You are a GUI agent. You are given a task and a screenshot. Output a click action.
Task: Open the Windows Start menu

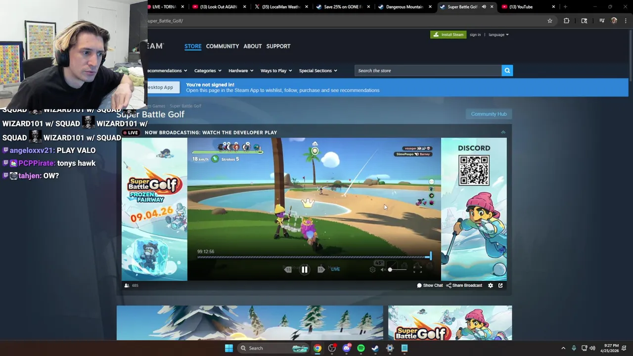click(228, 348)
